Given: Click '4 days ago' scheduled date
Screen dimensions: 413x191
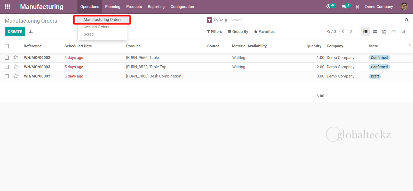Looking at the screenshot, I should [74, 58].
